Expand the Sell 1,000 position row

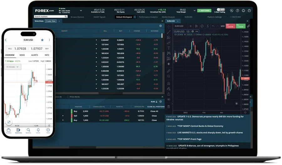(63, 116)
